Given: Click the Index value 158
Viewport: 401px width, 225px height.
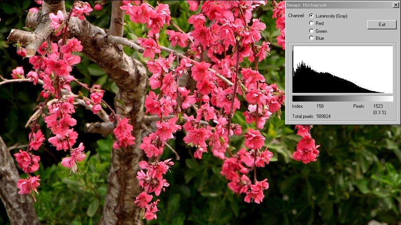Looking at the screenshot, I should coord(320,106).
